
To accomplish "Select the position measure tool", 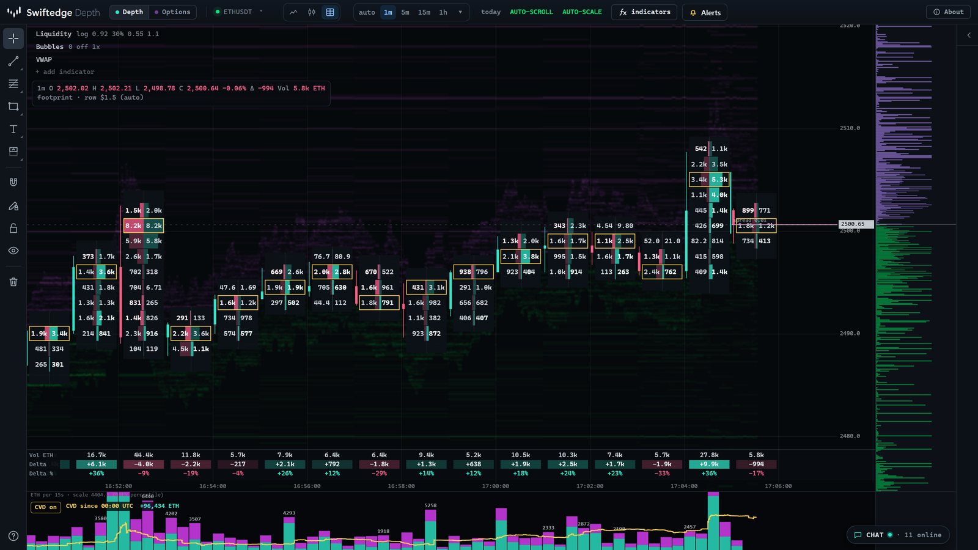I will (x=13, y=152).
